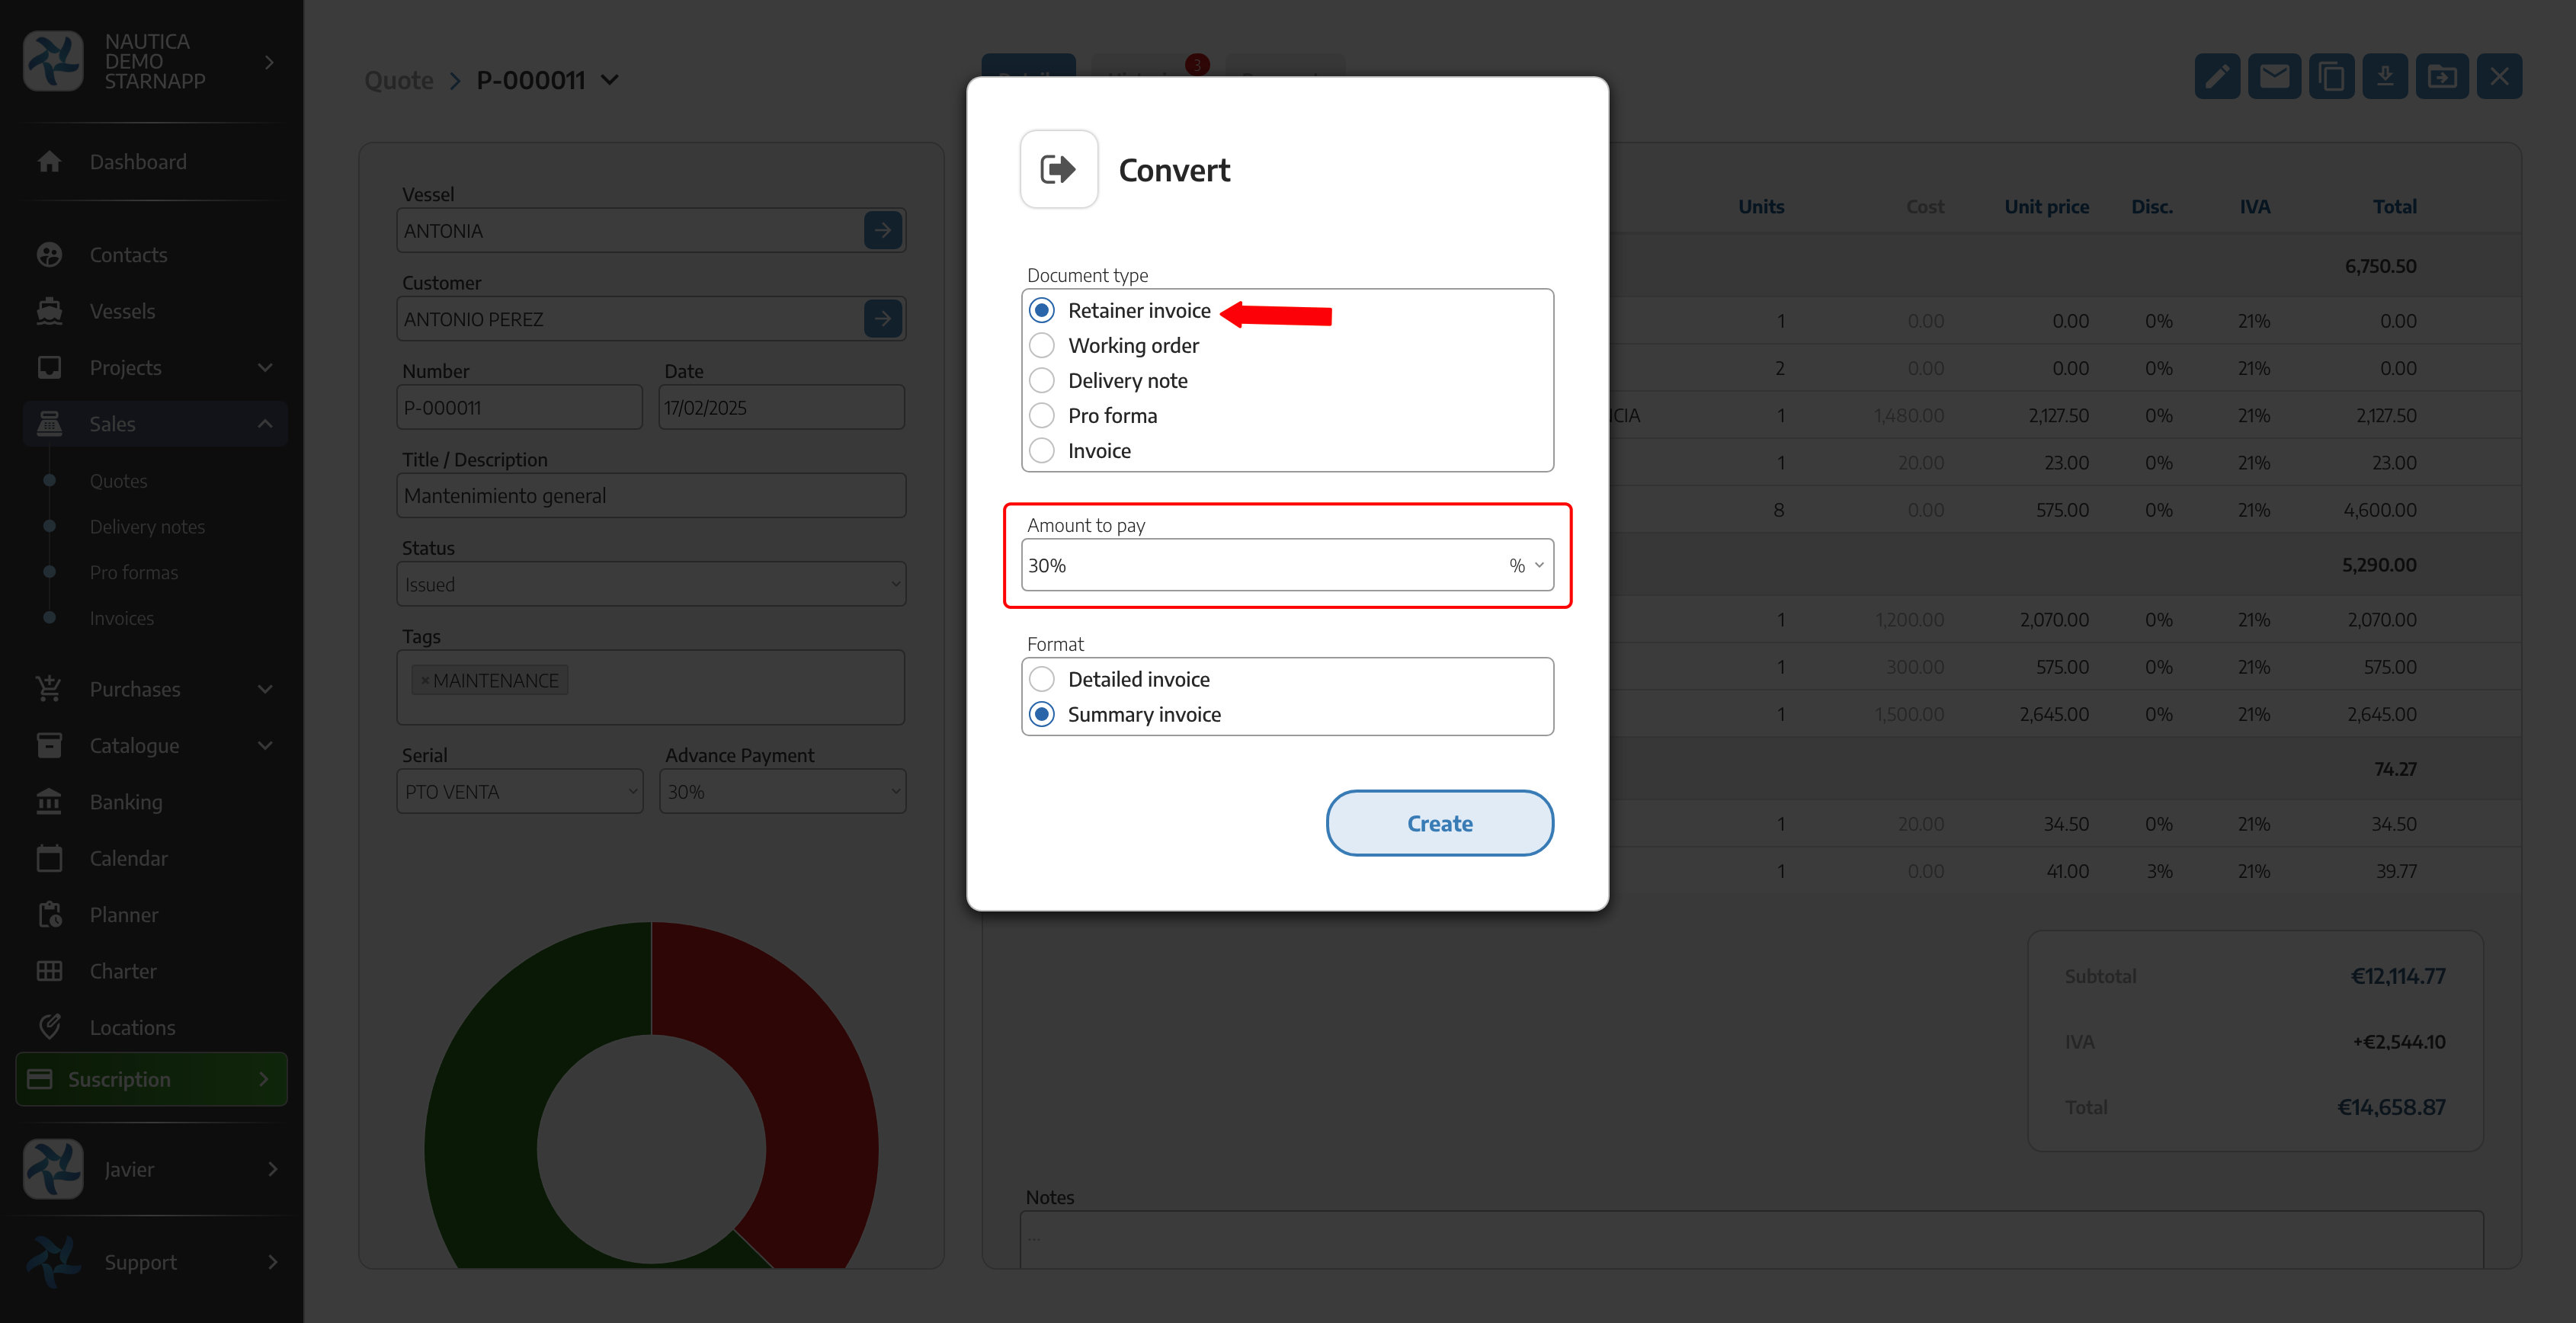Expand the Projects submenu chevron
Screen dimensions: 2576x1323
(x=265, y=367)
